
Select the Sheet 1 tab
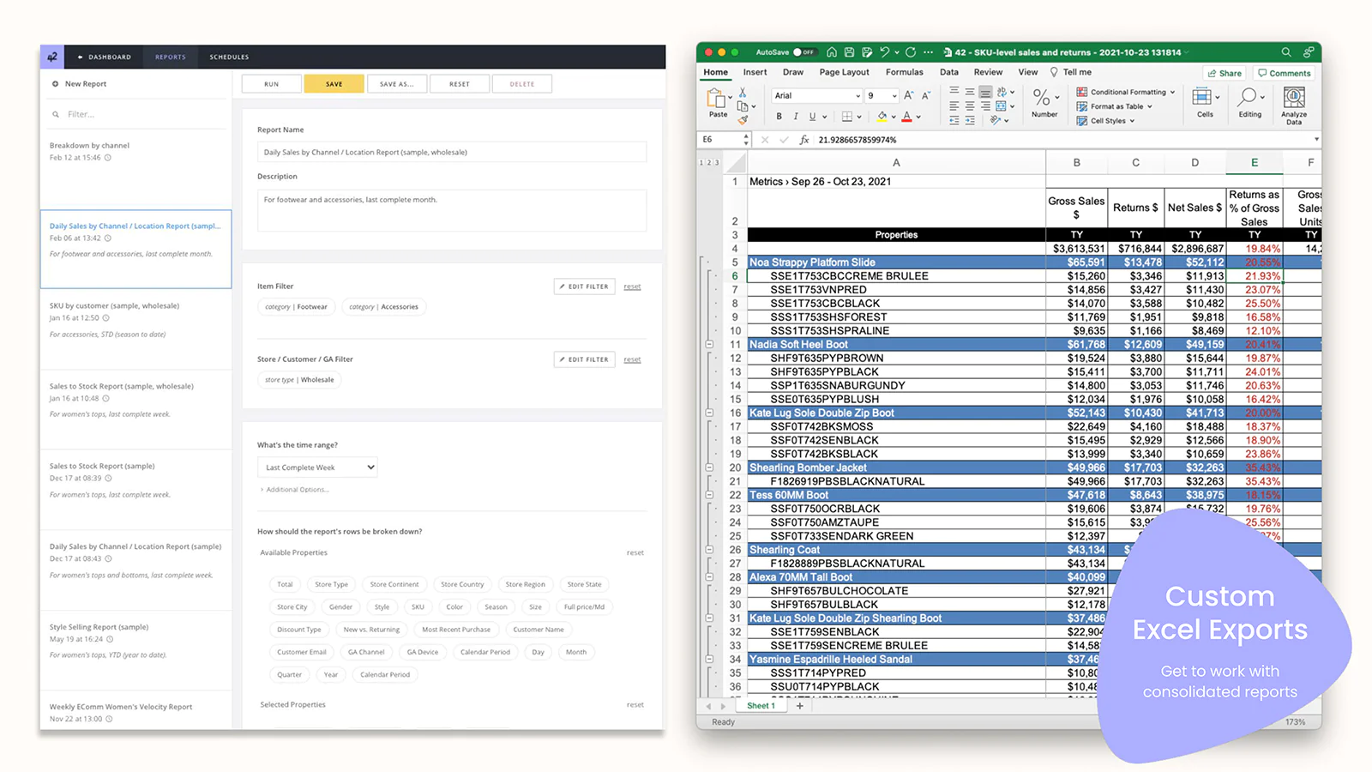point(761,706)
